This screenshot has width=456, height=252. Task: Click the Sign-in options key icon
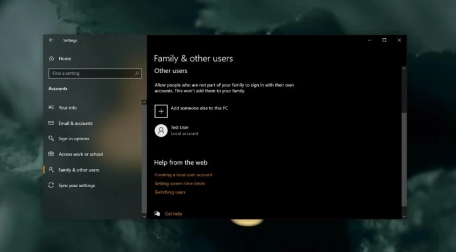point(51,138)
